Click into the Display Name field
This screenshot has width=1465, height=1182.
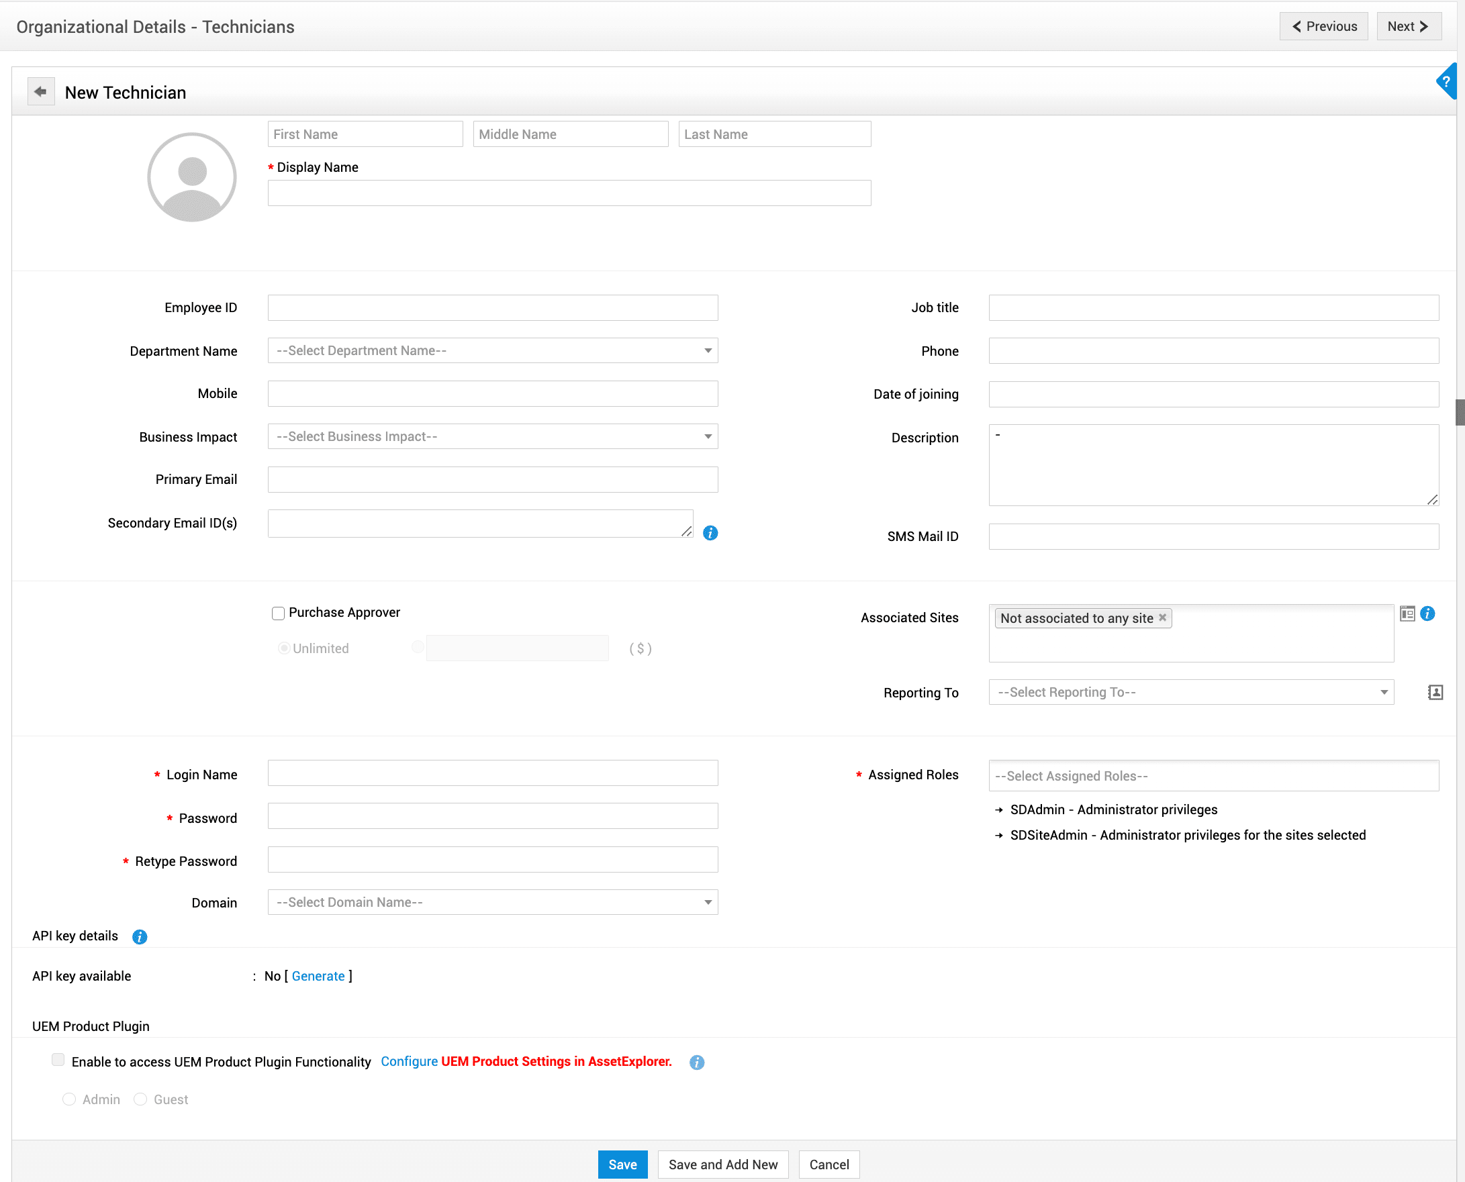pos(569,193)
